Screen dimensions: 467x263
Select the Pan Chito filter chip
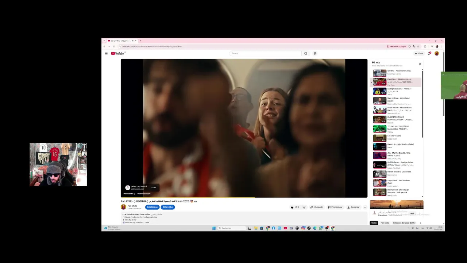tap(385, 223)
